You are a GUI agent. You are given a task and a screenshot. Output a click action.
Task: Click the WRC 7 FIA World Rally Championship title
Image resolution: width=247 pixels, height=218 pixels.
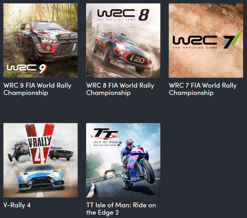pyautogui.click(x=203, y=89)
